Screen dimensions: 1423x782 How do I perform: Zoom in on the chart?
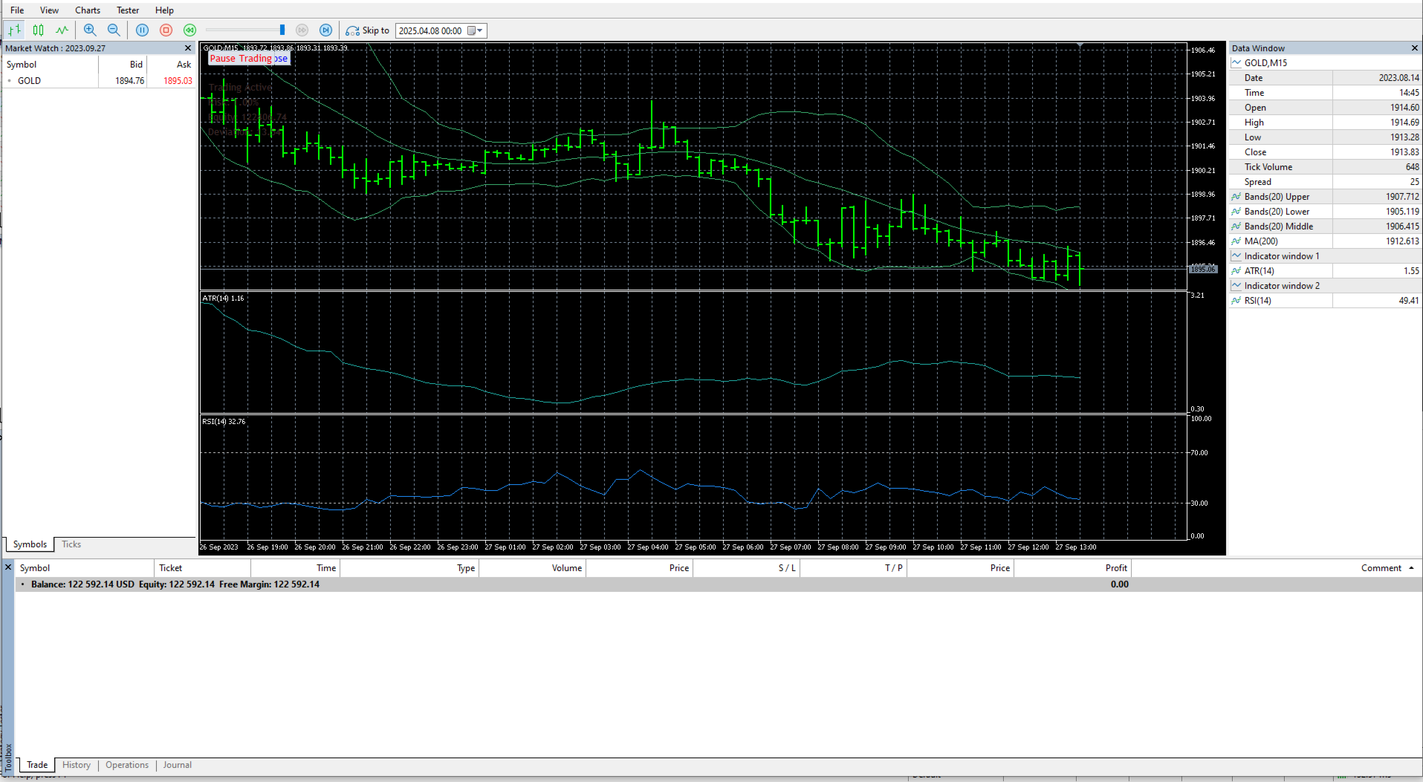[x=90, y=30]
